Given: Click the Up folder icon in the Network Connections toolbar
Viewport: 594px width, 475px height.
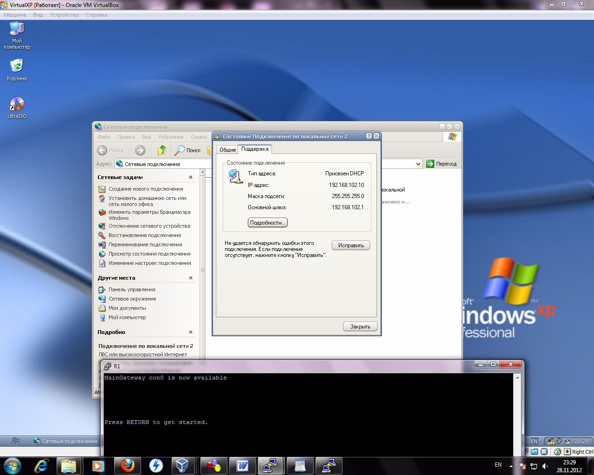Looking at the screenshot, I should point(161,150).
